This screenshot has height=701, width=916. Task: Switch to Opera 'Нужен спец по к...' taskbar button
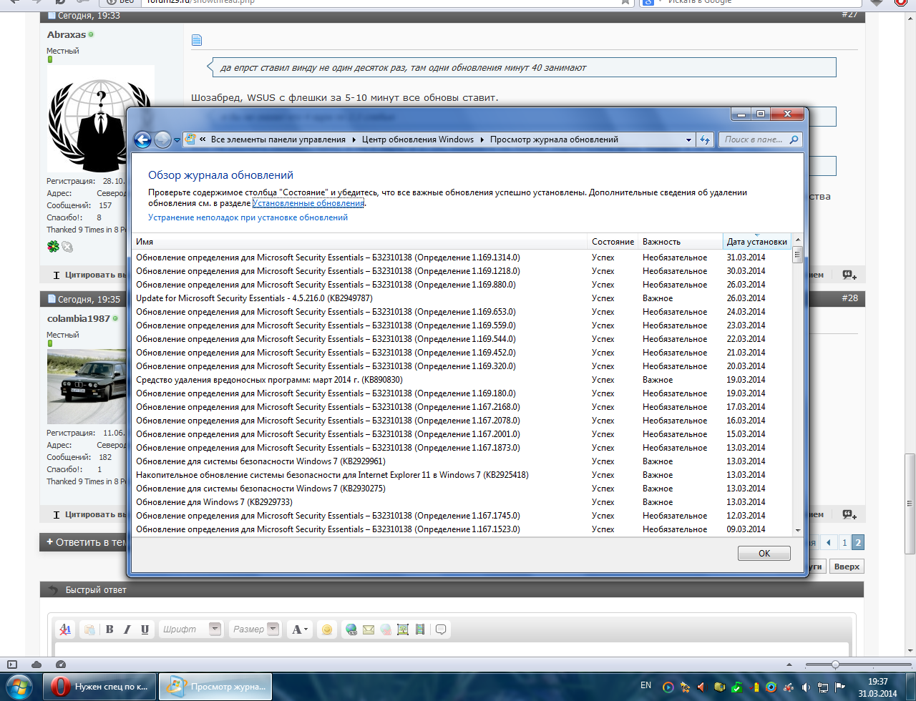[99, 687]
